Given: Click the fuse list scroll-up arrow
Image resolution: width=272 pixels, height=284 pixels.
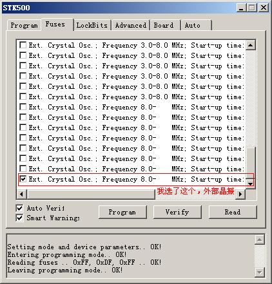Looking at the screenshot, I should [251, 45].
